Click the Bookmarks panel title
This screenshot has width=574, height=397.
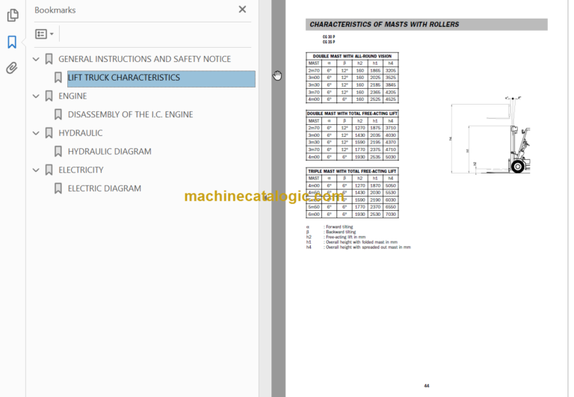[55, 10]
